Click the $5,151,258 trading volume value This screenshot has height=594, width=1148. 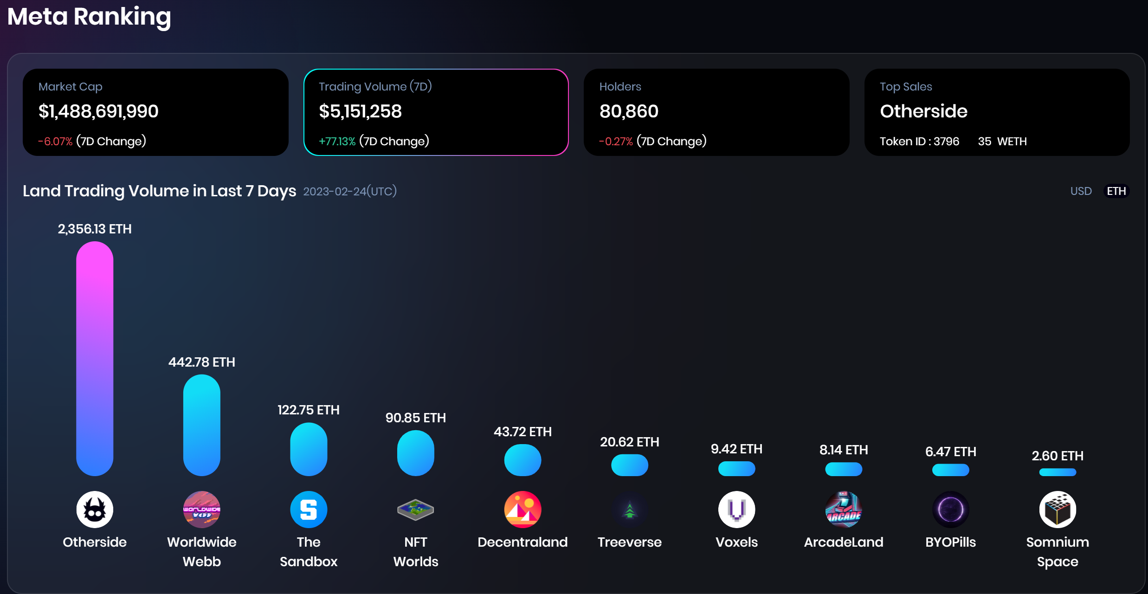pyautogui.click(x=360, y=111)
